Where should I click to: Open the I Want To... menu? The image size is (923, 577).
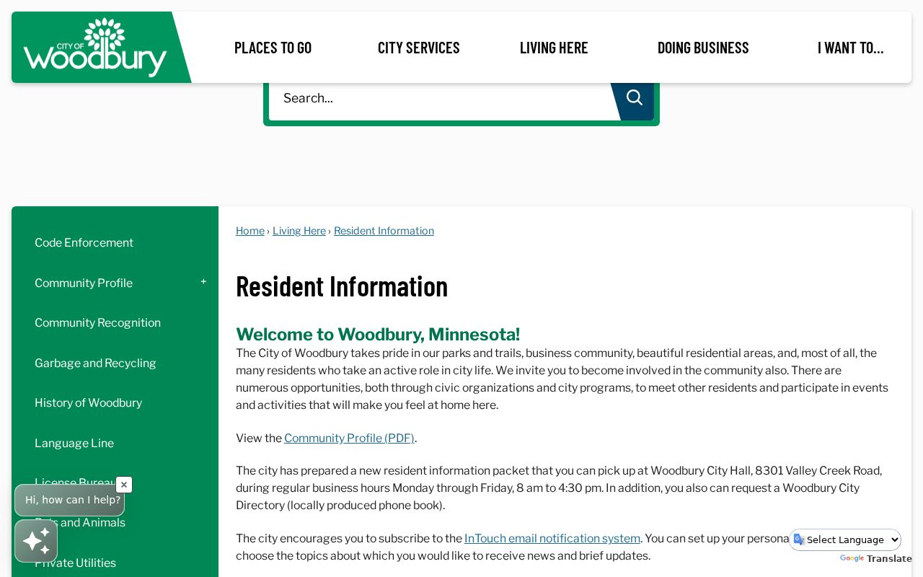[851, 48]
